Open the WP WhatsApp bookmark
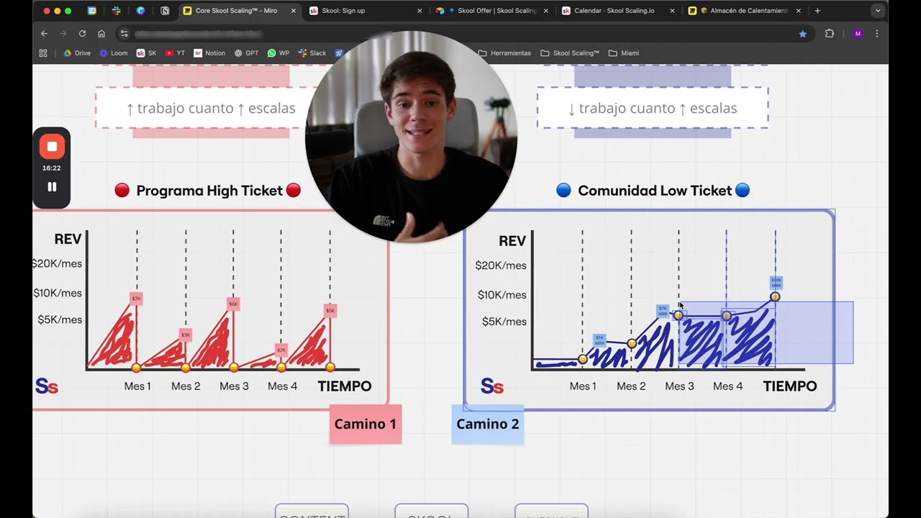 [278, 53]
